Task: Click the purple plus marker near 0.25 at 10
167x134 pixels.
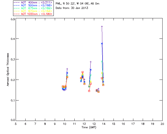Action: pos(67,69)
